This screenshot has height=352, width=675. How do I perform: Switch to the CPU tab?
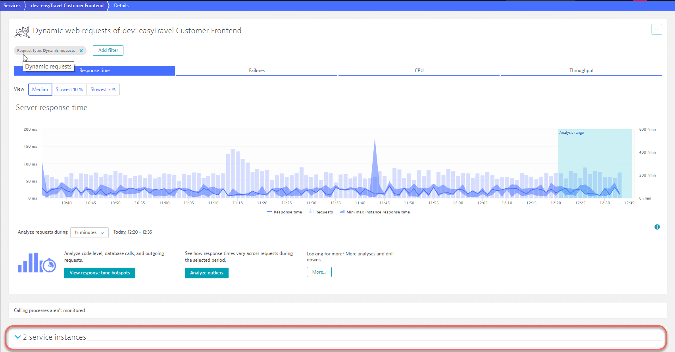(x=419, y=70)
